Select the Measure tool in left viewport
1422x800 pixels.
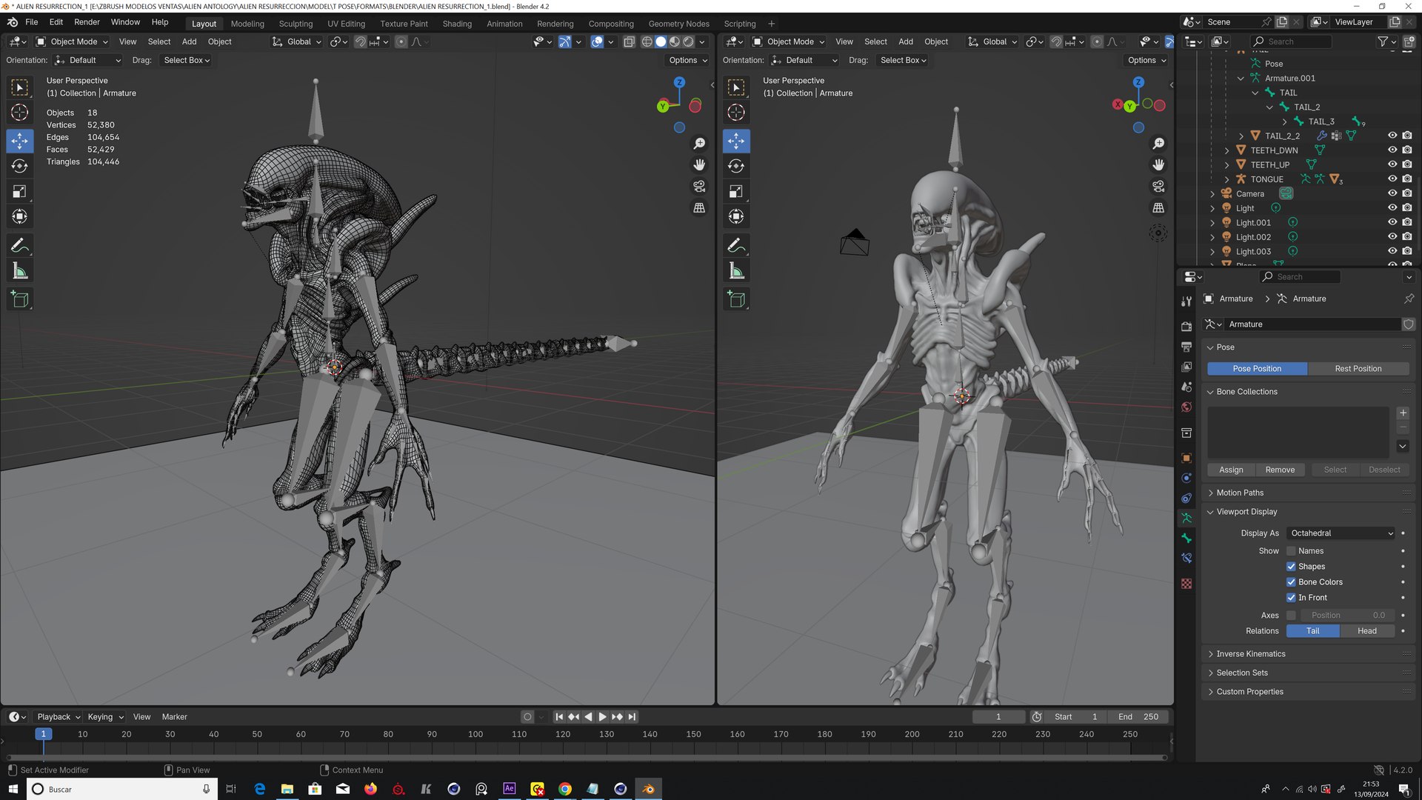[20, 271]
